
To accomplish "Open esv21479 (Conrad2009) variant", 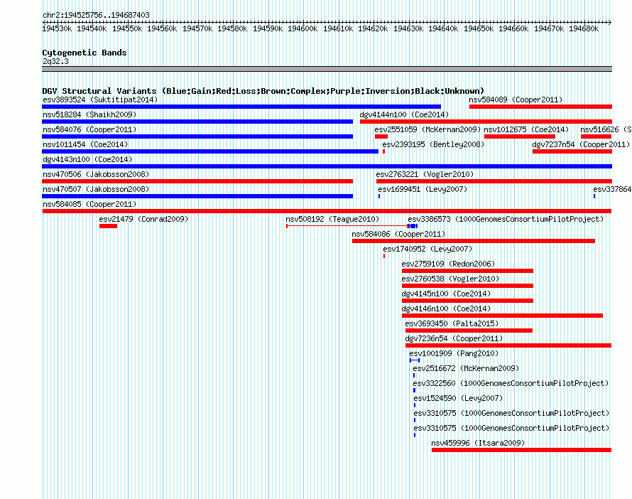I will pos(143,219).
